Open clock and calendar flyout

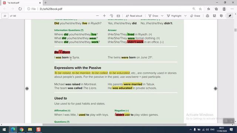(x=221, y=130)
